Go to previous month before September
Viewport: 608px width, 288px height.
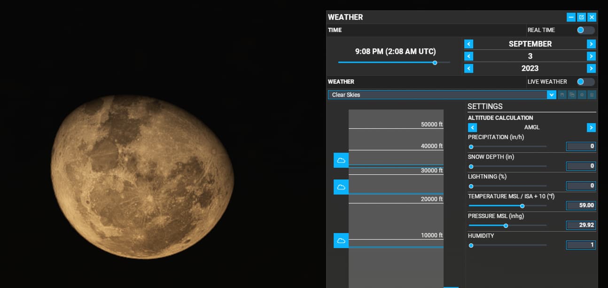click(468, 44)
